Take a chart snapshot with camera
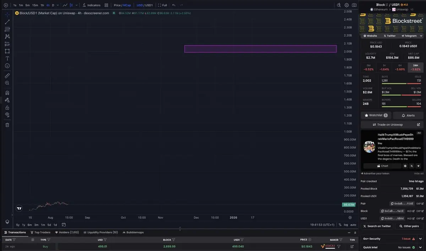Viewport: 426px width, 251px height. pos(354,5)
